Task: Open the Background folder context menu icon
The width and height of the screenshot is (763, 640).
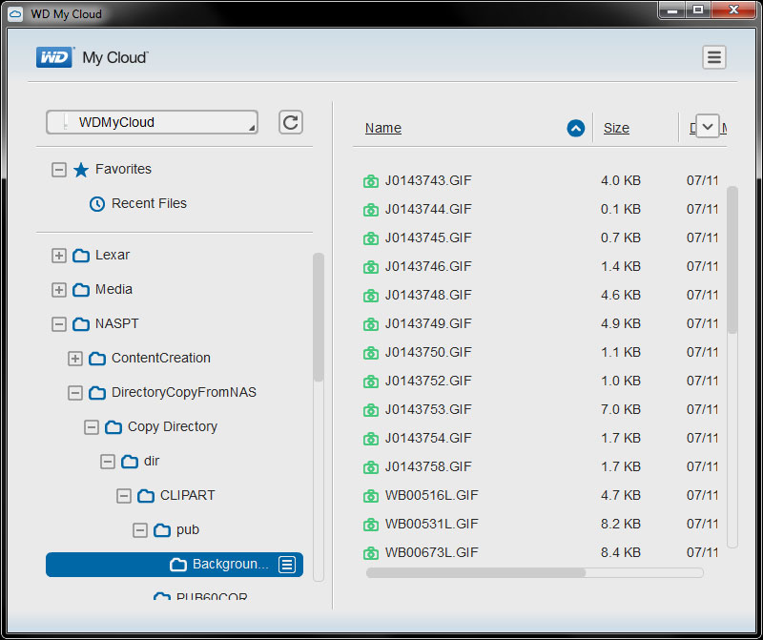Action: tap(287, 565)
